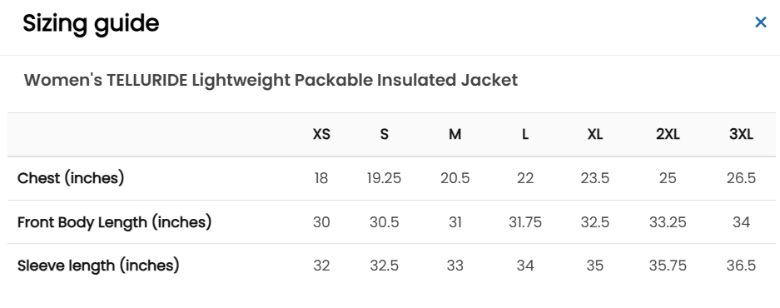The height and width of the screenshot is (308, 780).
Task: Select the XL column header
Action: click(595, 134)
